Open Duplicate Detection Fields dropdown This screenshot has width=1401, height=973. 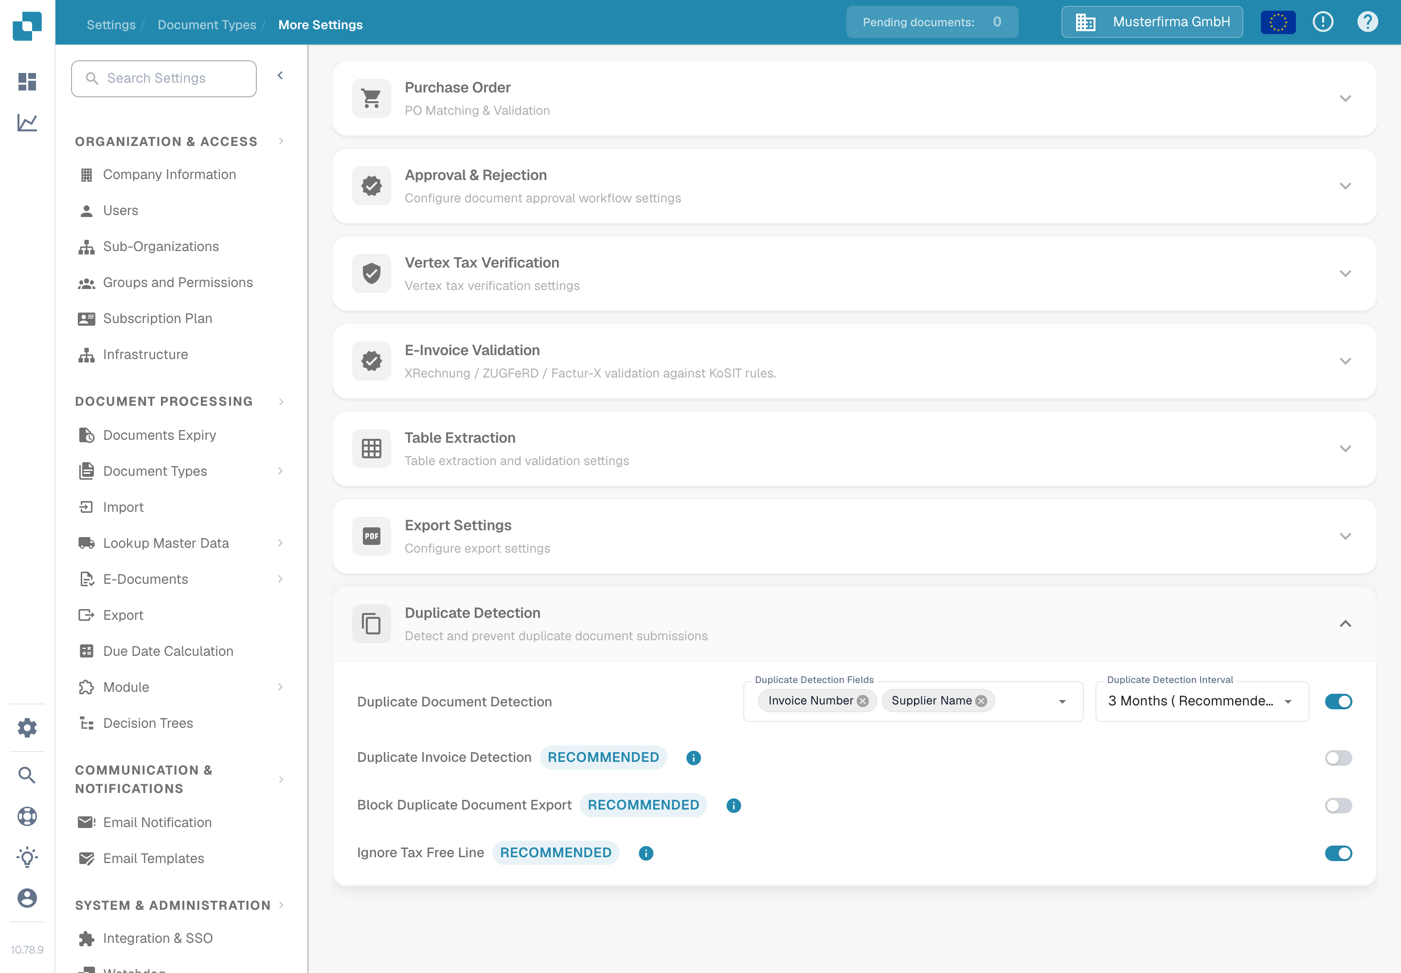click(x=1062, y=702)
